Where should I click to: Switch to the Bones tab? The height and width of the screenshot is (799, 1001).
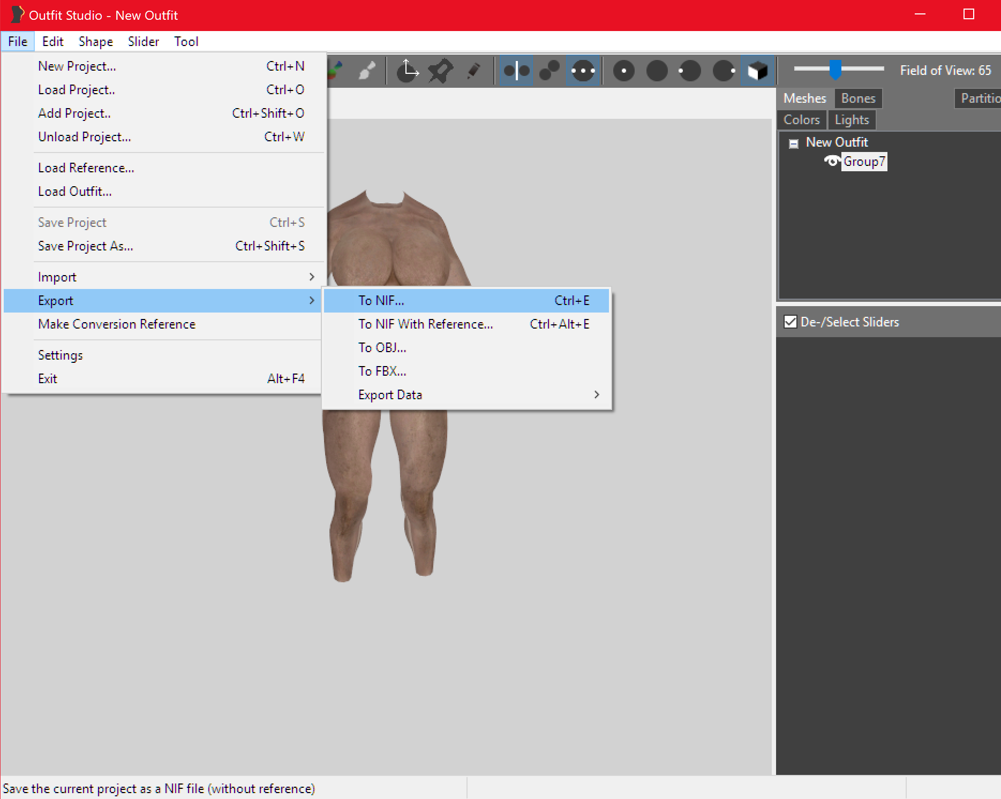[x=857, y=98]
